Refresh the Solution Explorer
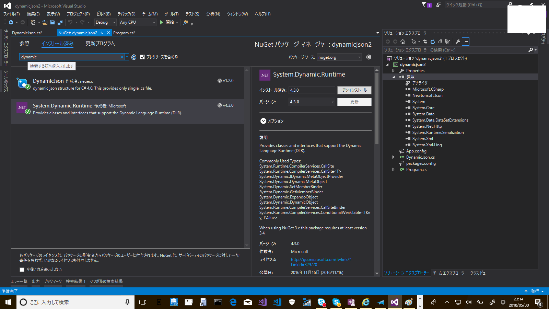The image size is (549, 309). [x=433, y=42]
